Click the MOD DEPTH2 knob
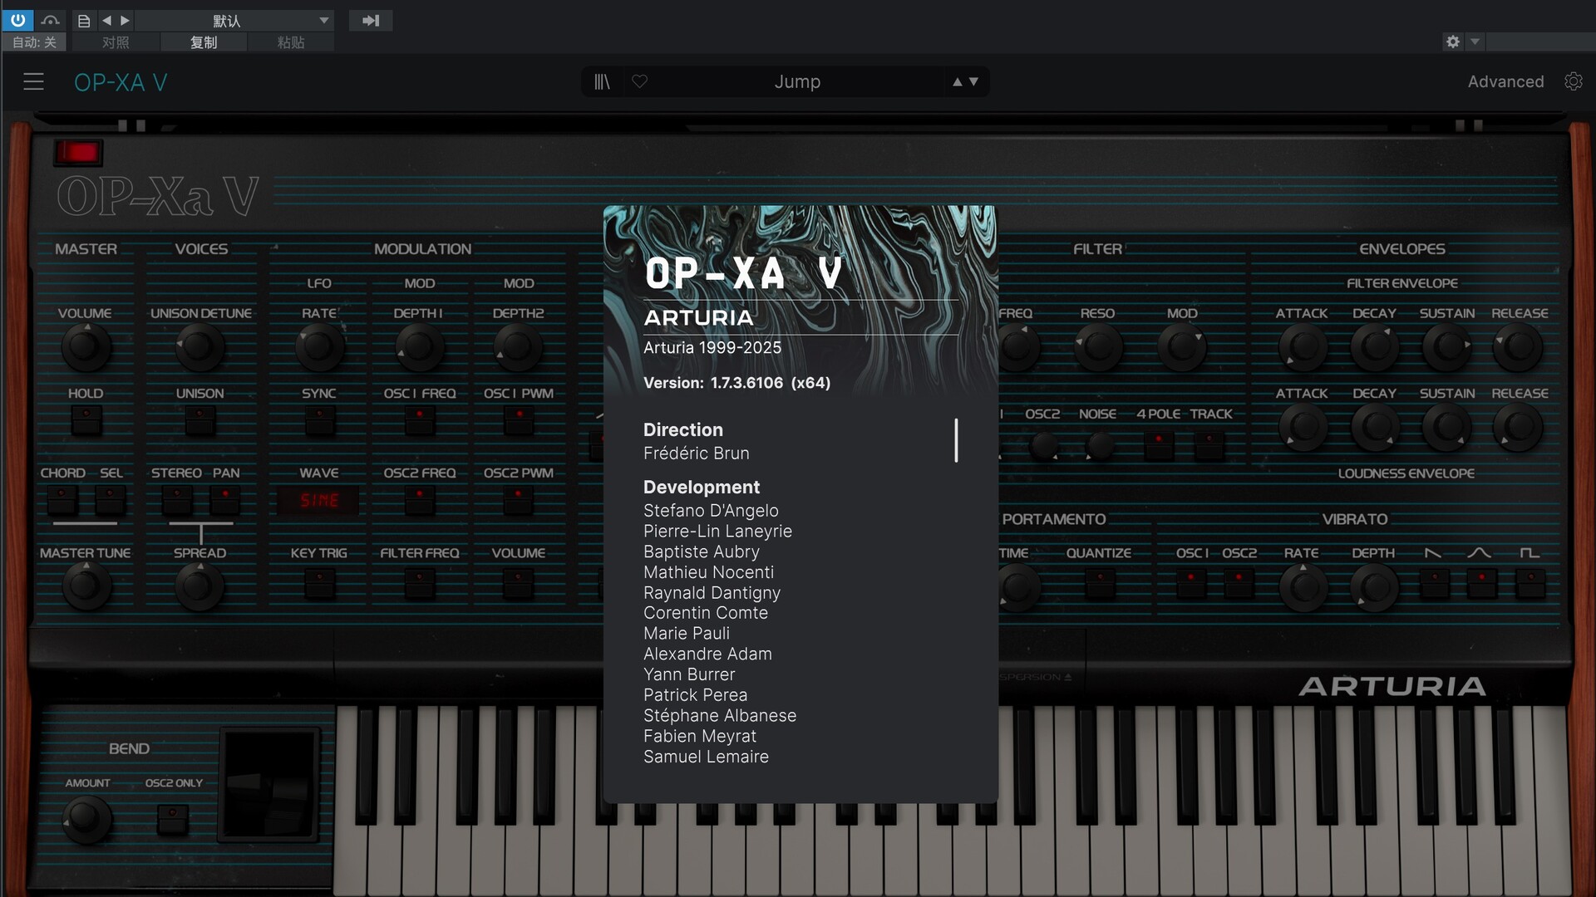The height and width of the screenshot is (897, 1596). (518, 347)
